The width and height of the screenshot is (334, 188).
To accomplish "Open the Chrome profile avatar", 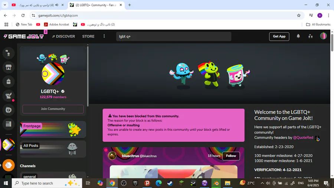I will (320, 15).
